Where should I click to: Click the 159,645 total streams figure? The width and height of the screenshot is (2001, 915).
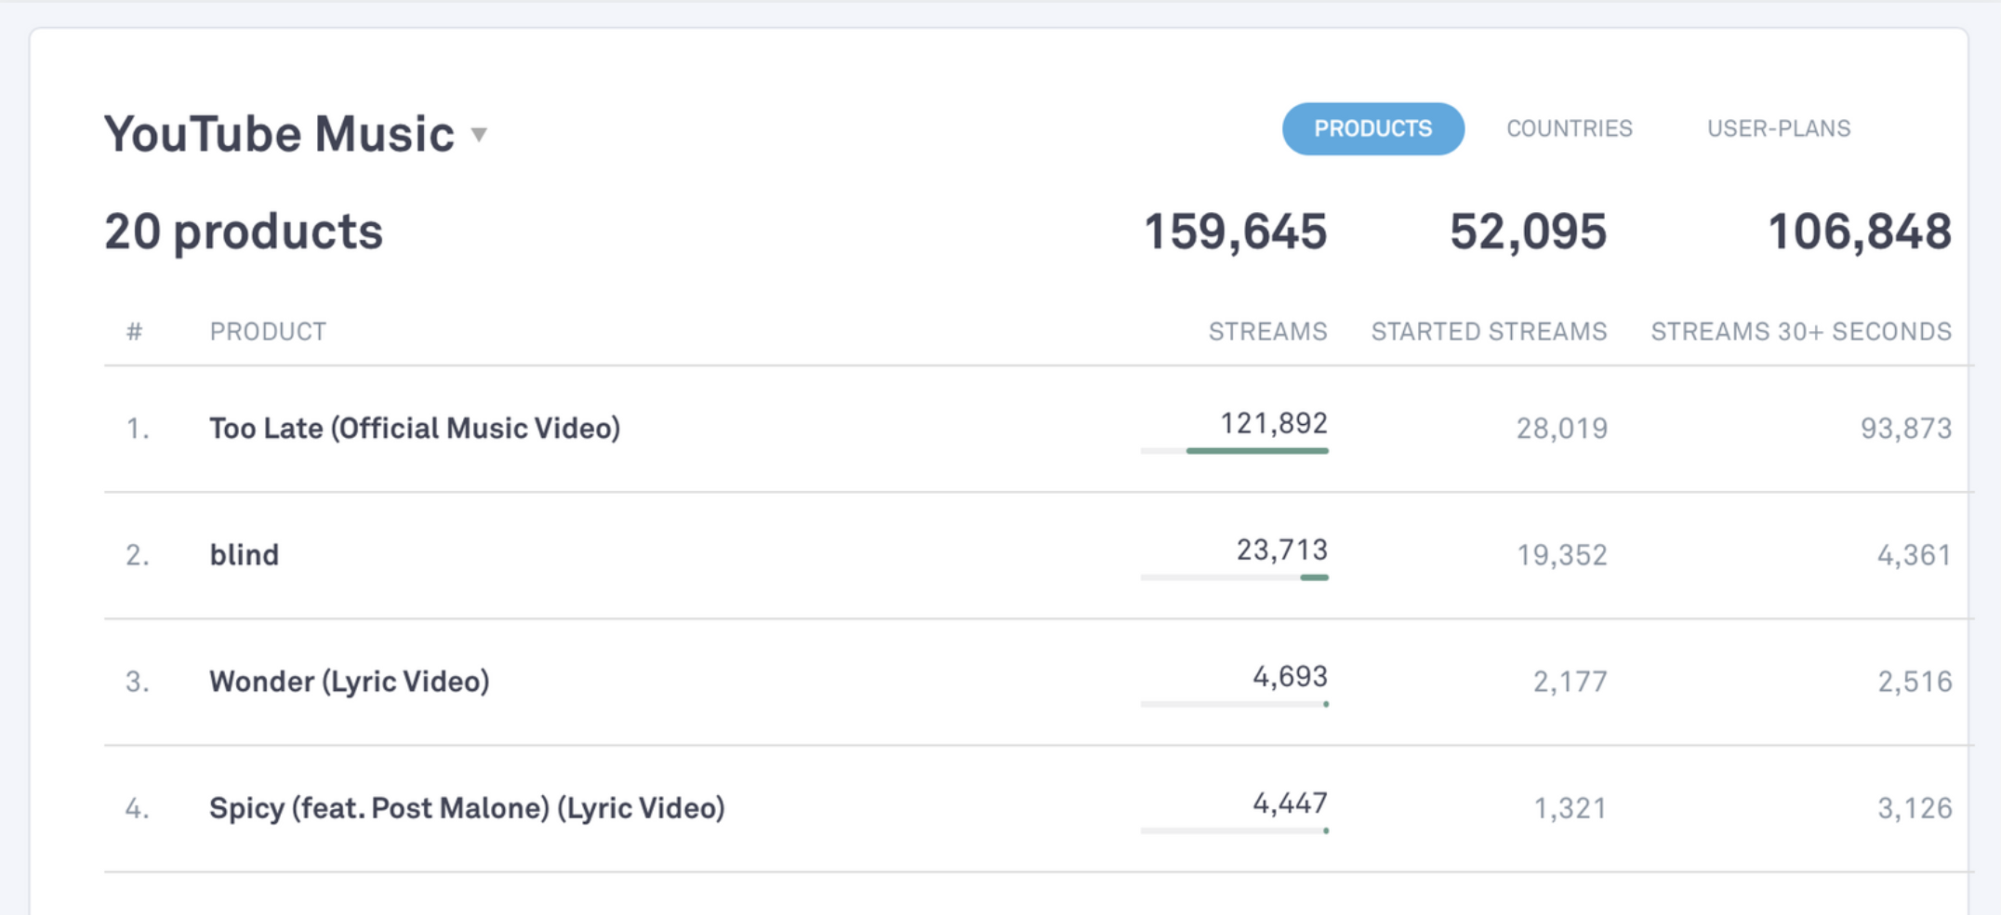pos(1235,232)
